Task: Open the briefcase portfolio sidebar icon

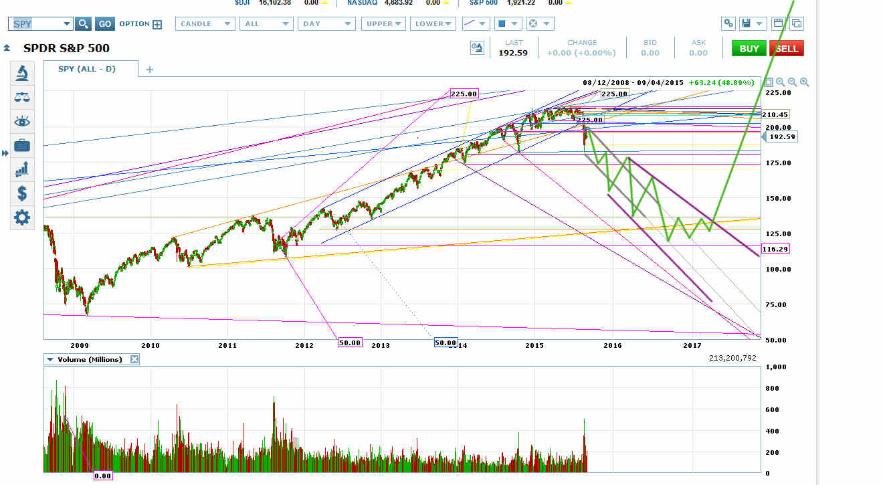Action: pyautogui.click(x=22, y=145)
